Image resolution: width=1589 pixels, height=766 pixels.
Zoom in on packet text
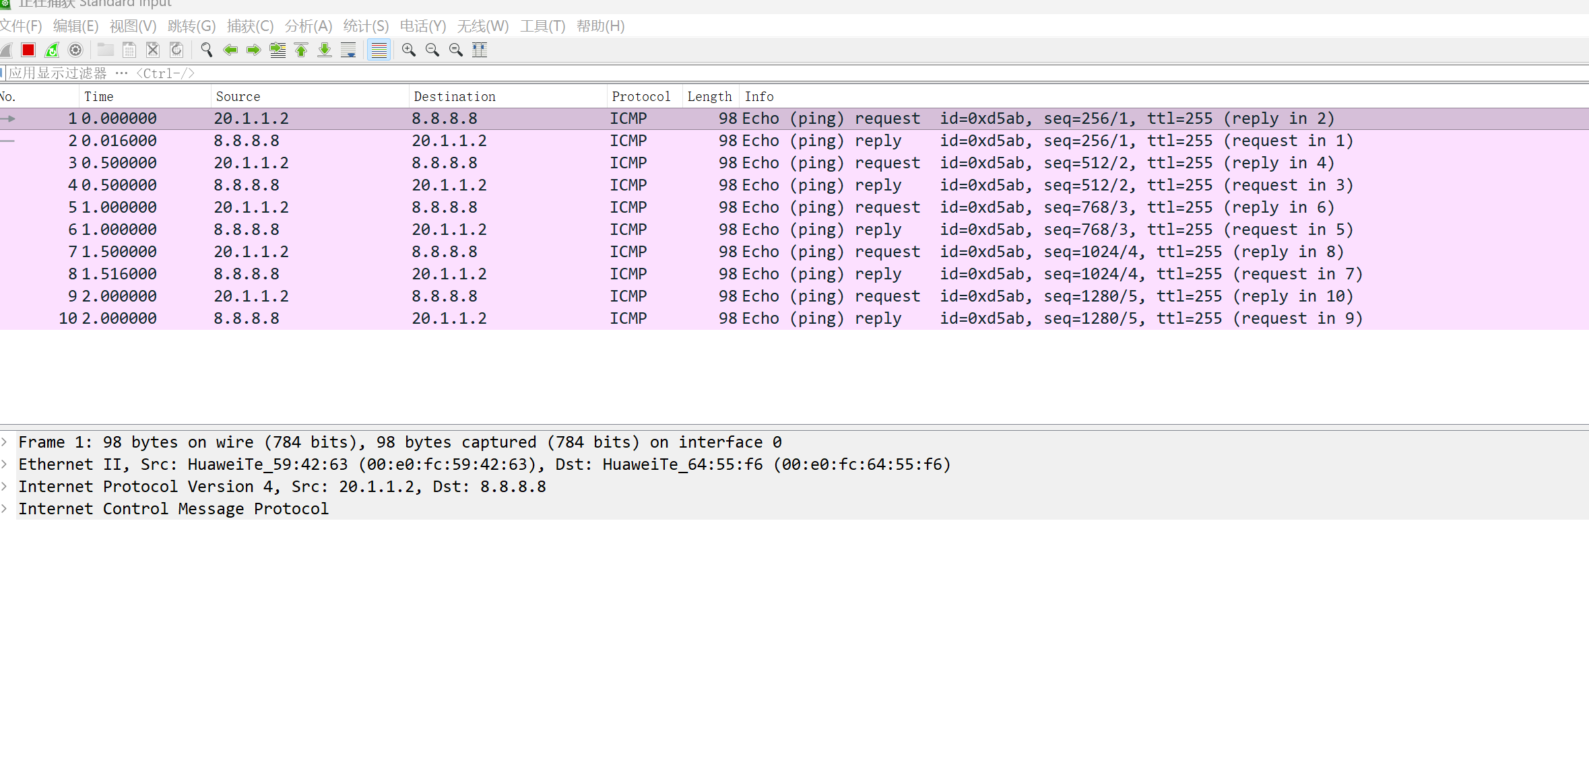[x=408, y=50]
